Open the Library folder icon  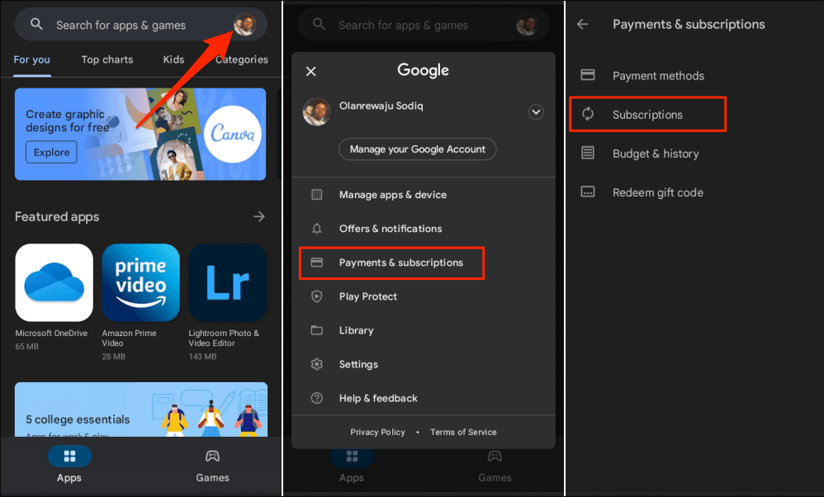(316, 330)
